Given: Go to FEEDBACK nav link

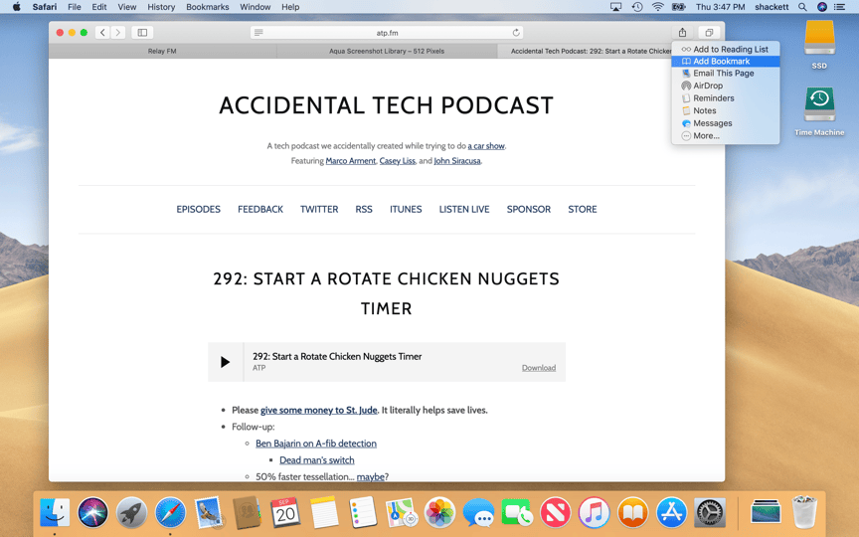Looking at the screenshot, I should click(x=260, y=209).
